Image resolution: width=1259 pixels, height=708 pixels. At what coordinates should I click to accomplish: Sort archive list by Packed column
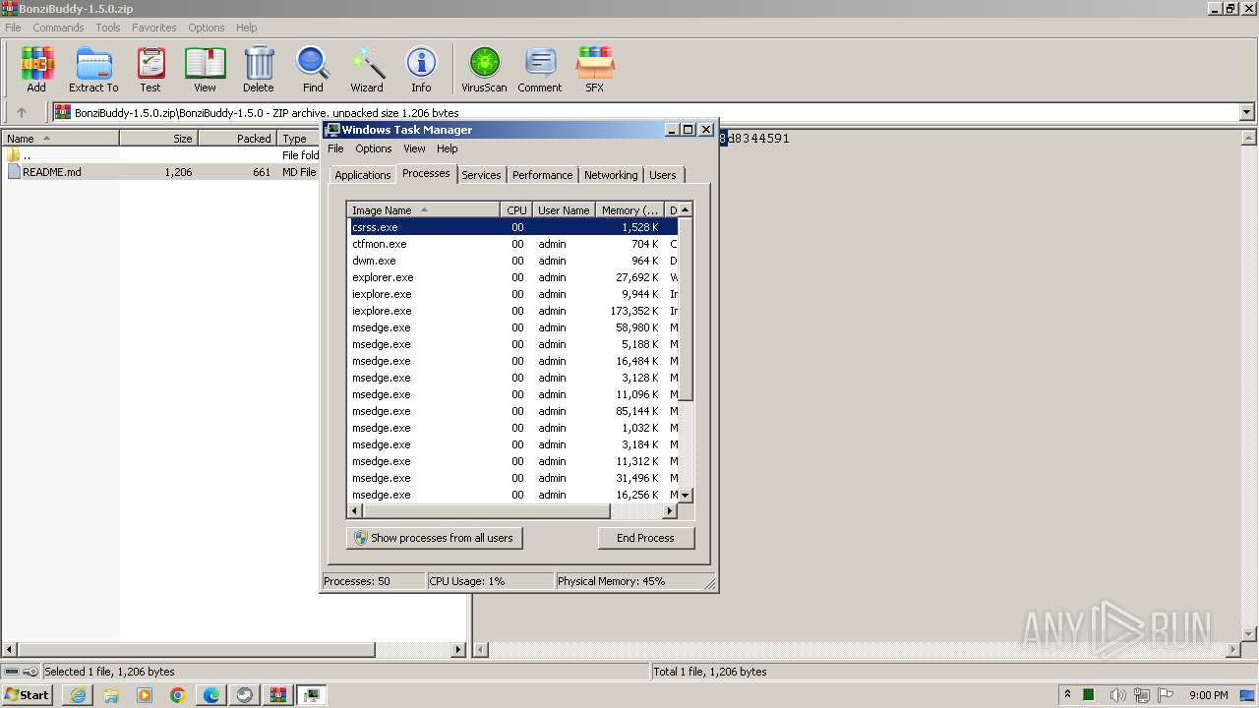[x=237, y=139]
